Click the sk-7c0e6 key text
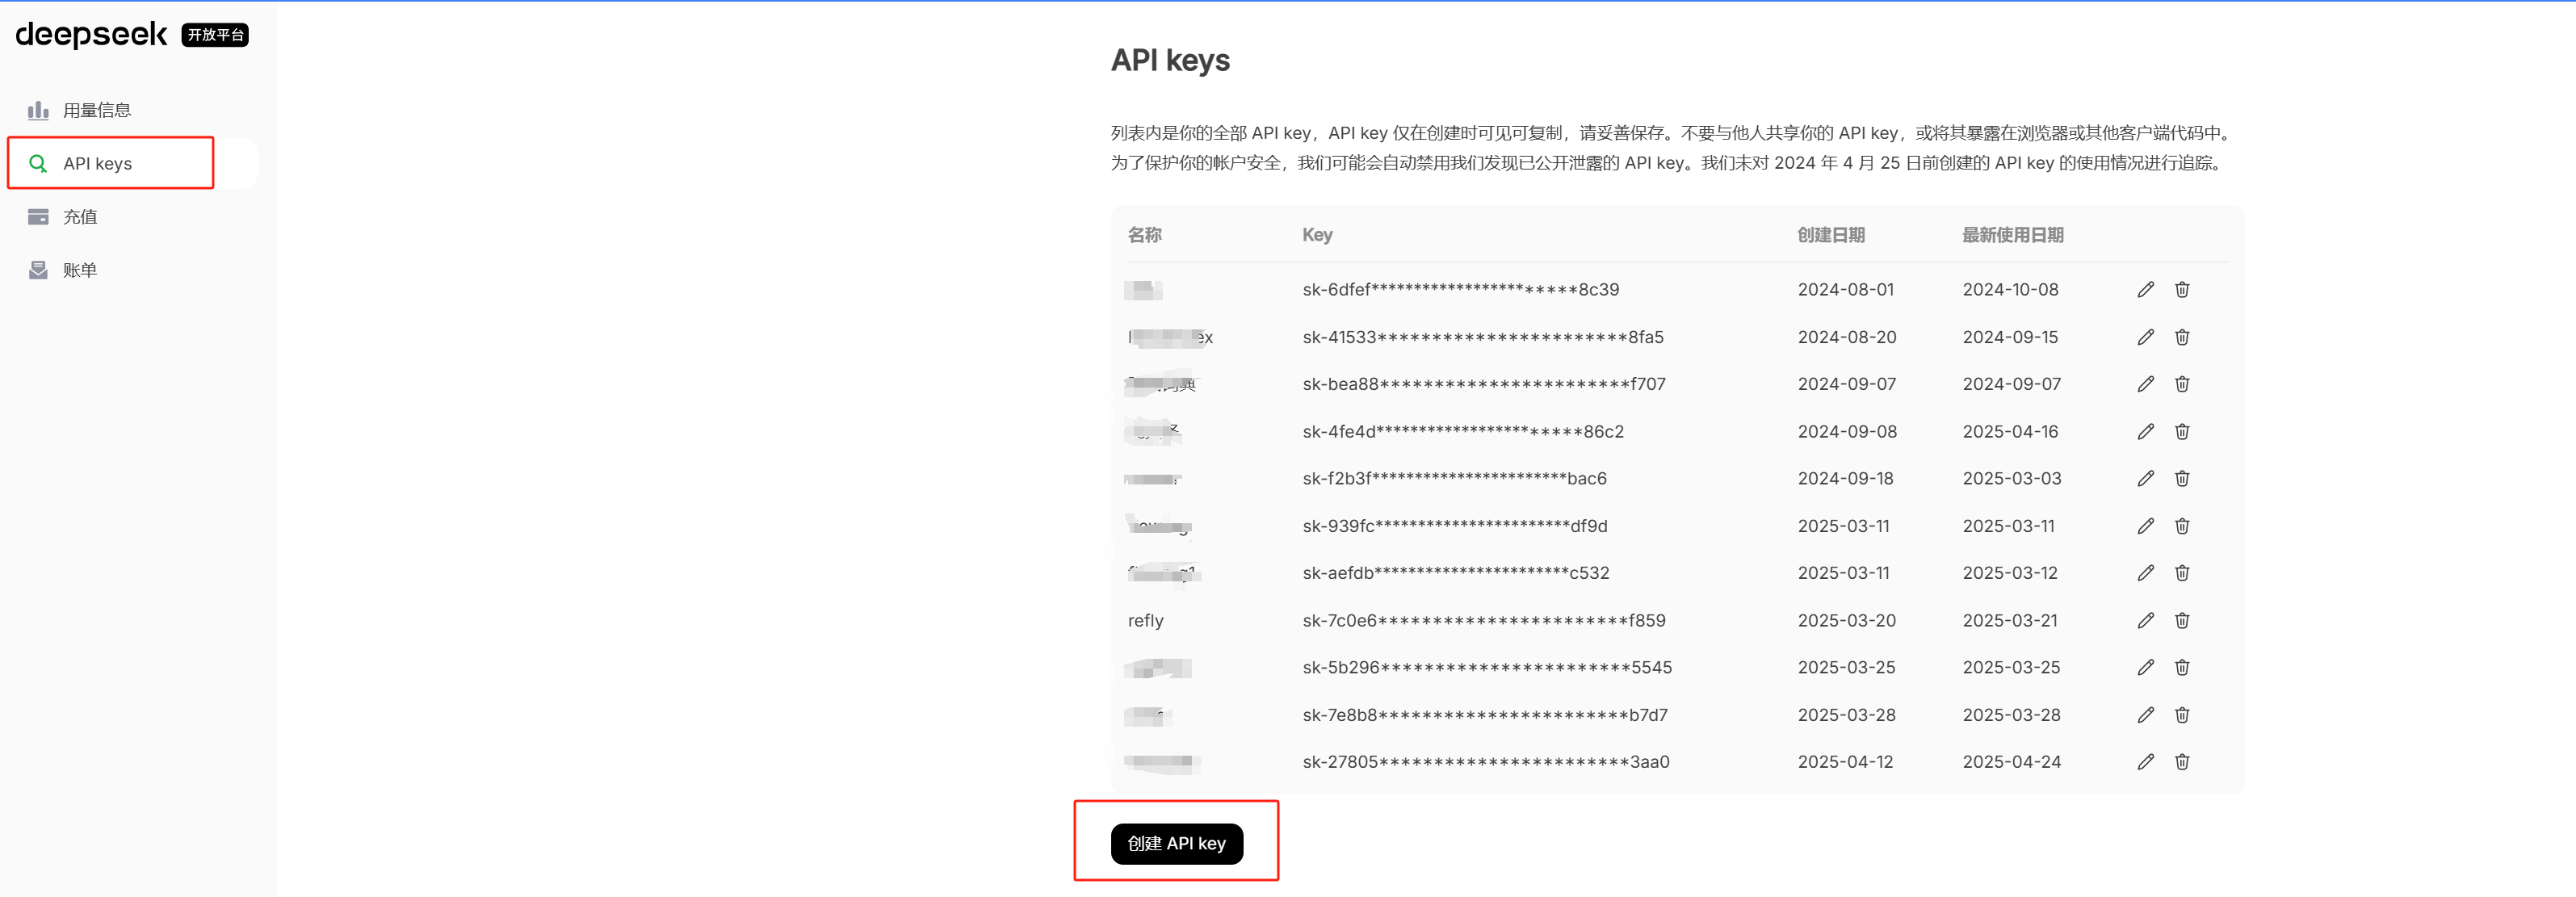Viewport: 2576px width, 897px height. click(x=1483, y=620)
